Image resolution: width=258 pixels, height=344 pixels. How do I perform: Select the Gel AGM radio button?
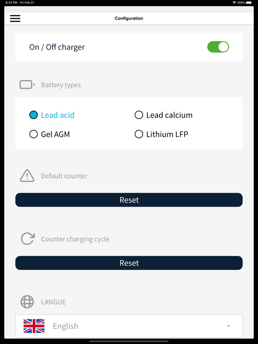(x=34, y=134)
